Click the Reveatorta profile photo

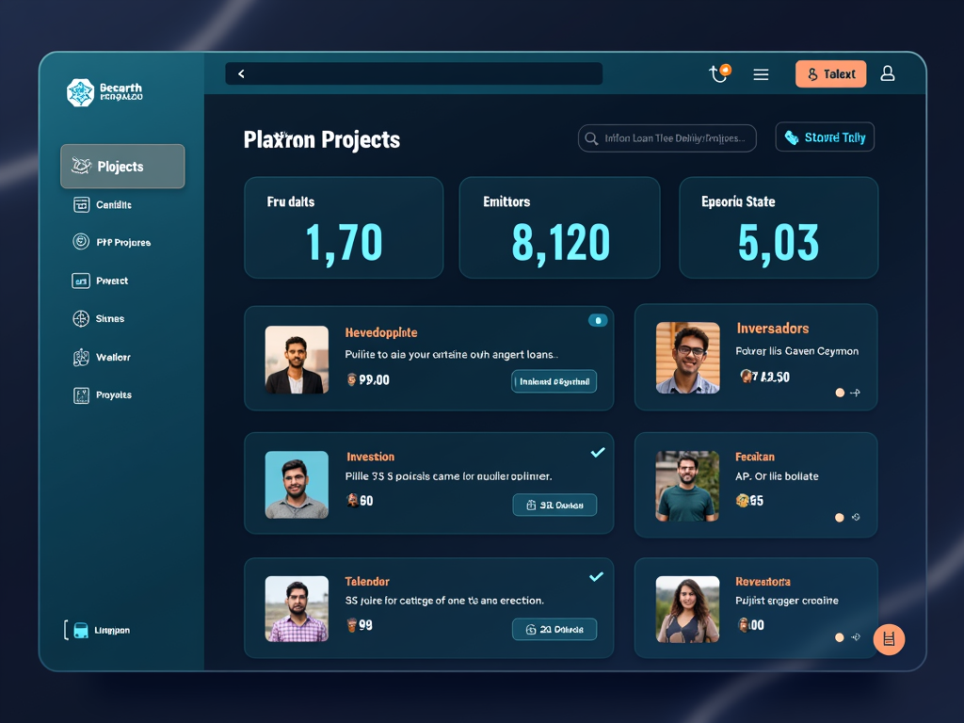click(x=687, y=609)
